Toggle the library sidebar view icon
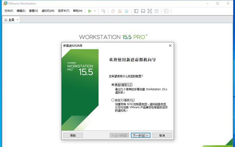235x147 pixels. click(136, 11)
